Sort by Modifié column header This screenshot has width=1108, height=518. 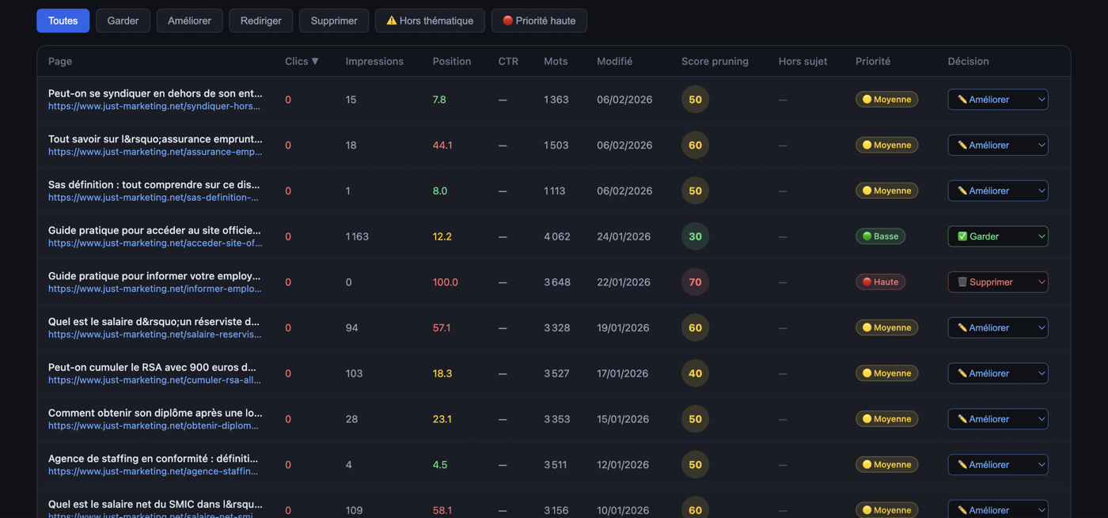click(614, 61)
